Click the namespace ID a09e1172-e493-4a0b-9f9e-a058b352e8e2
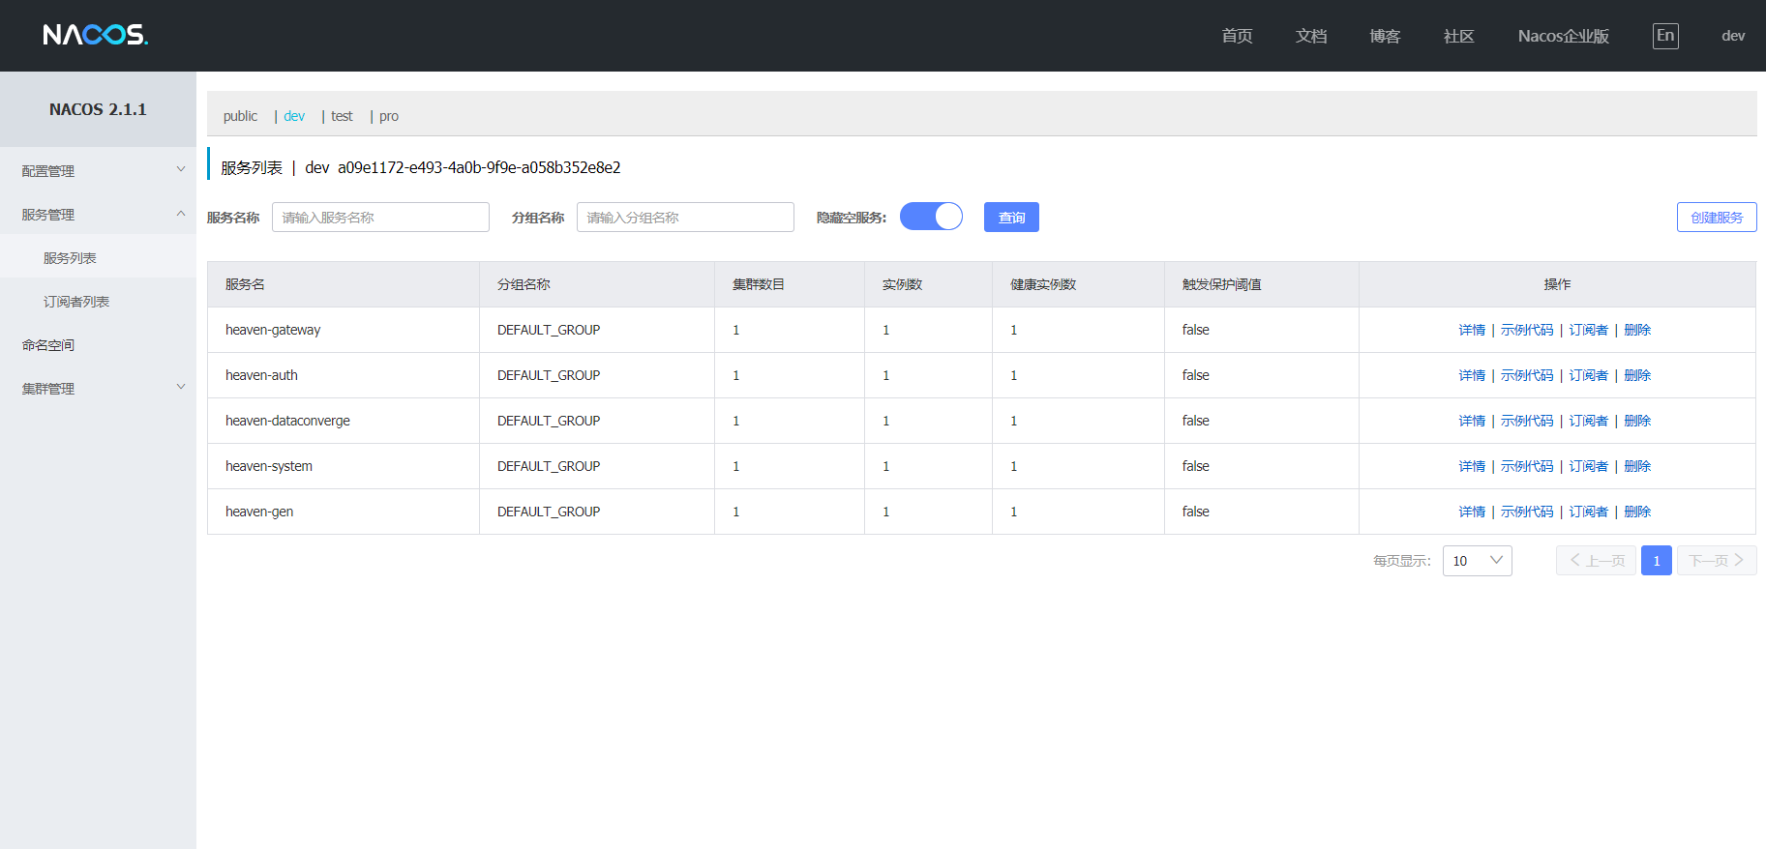1766x849 pixels. click(x=479, y=167)
